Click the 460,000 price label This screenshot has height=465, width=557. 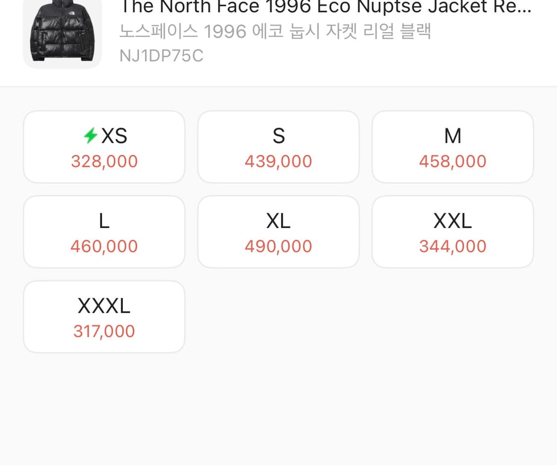pyautogui.click(x=104, y=246)
